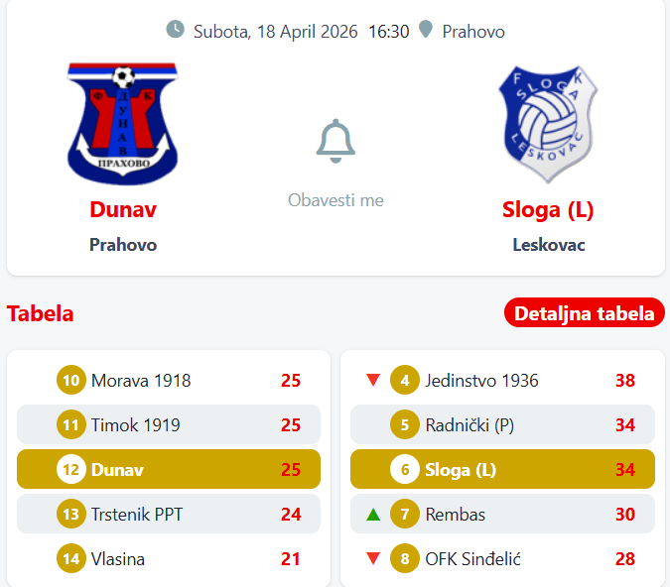Click the Sloga Leskovac club crest

pyautogui.click(x=548, y=125)
